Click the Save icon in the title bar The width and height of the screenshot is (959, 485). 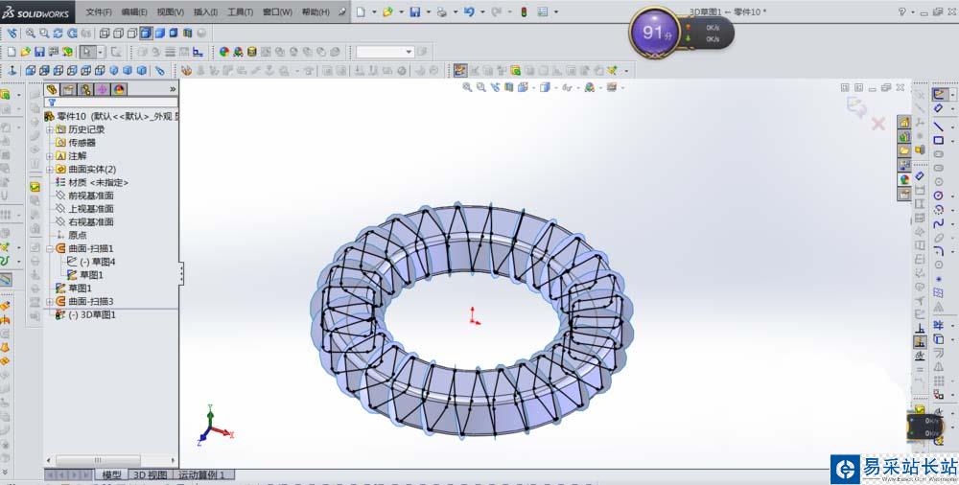point(414,12)
